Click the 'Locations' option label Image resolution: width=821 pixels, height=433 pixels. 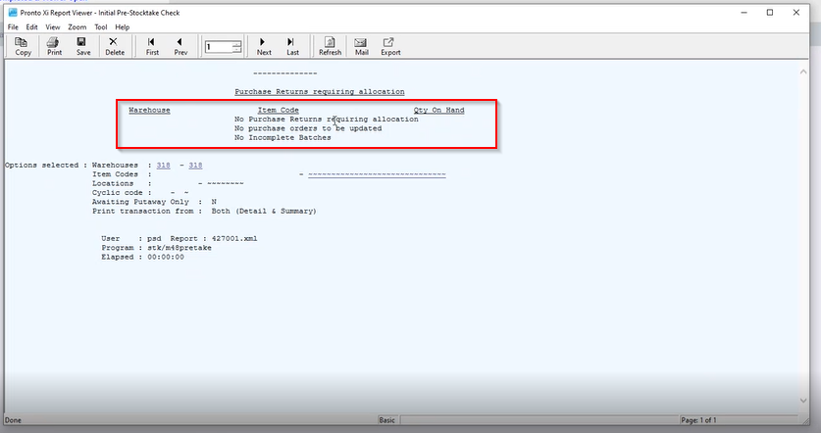(x=113, y=183)
